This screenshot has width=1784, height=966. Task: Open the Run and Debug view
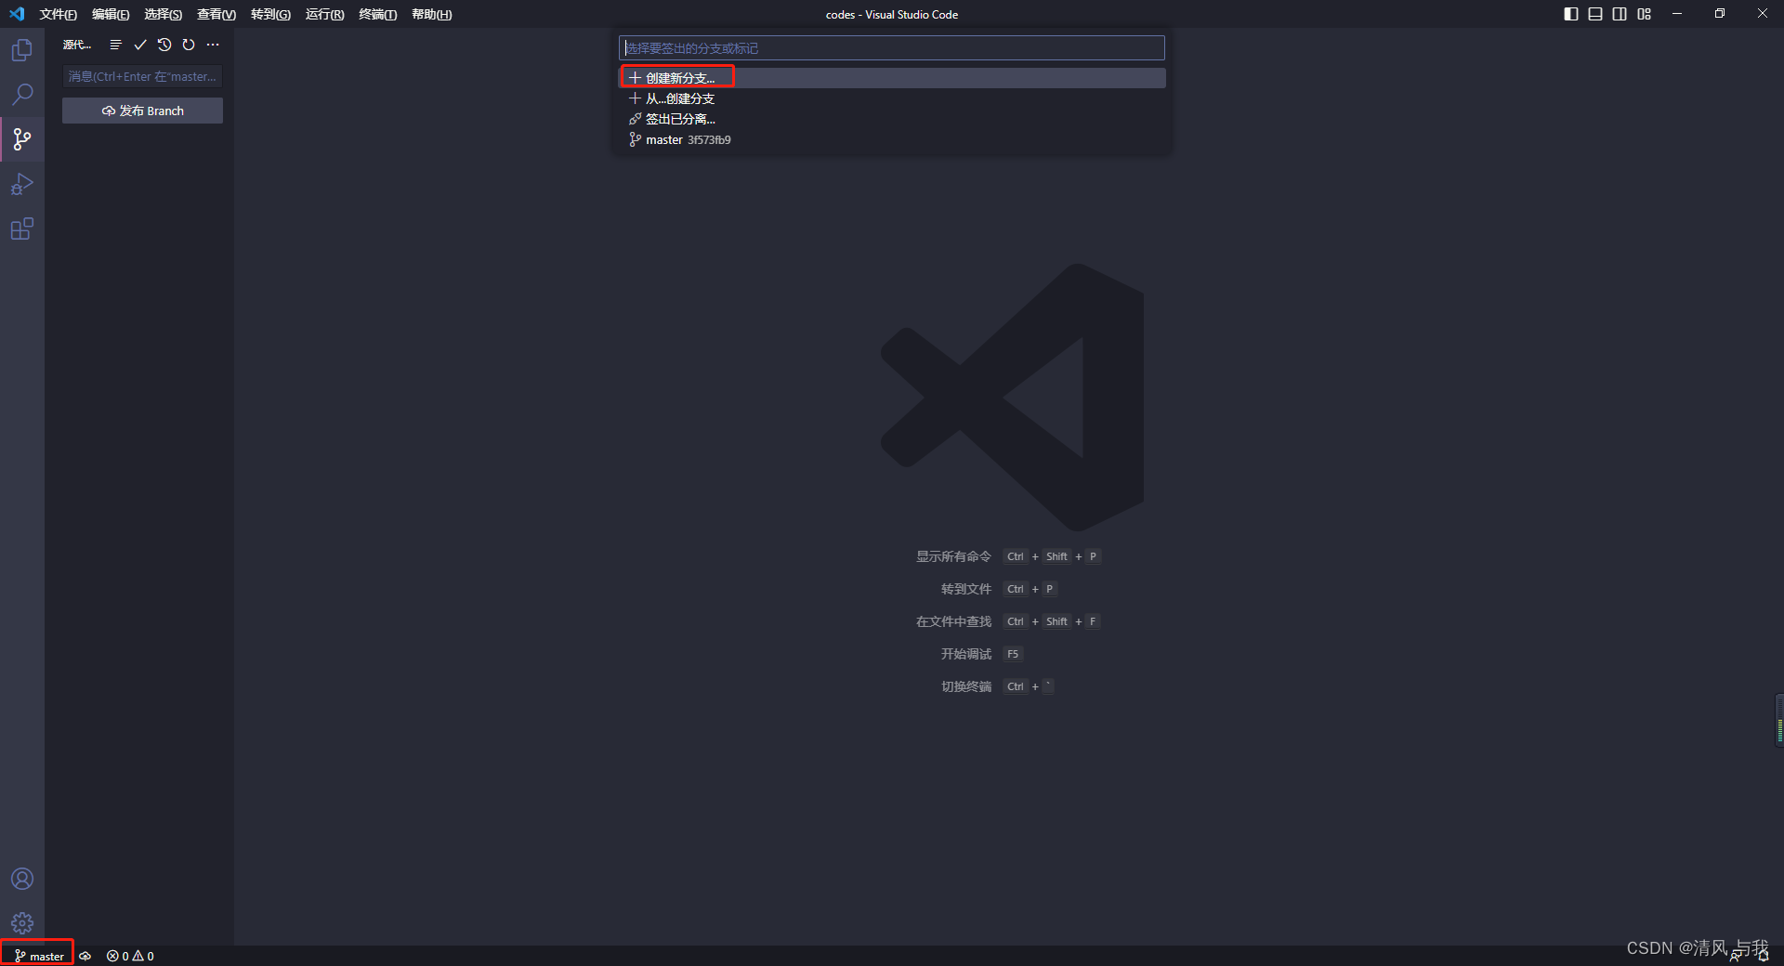point(22,184)
